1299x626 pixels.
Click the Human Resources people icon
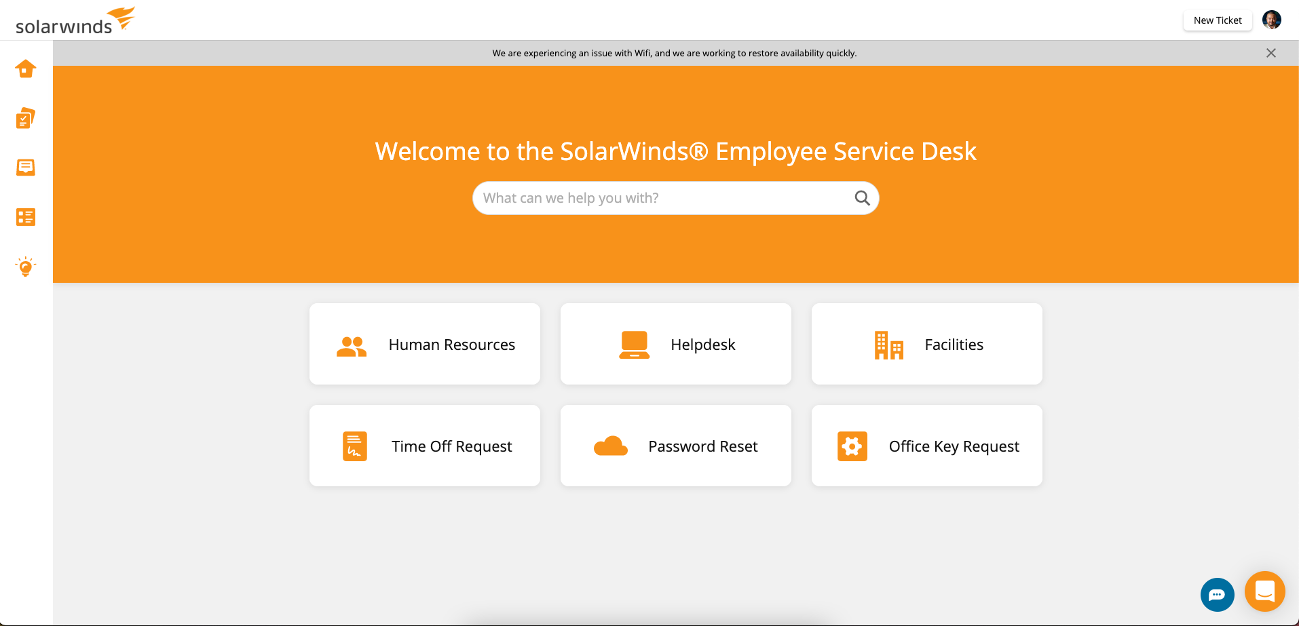click(351, 345)
